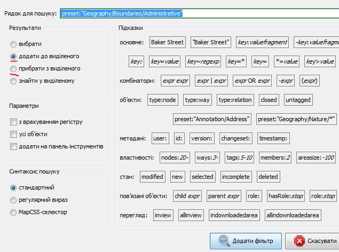Insert the key= hint
The image size is (339, 252).
(x=260, y=61)
